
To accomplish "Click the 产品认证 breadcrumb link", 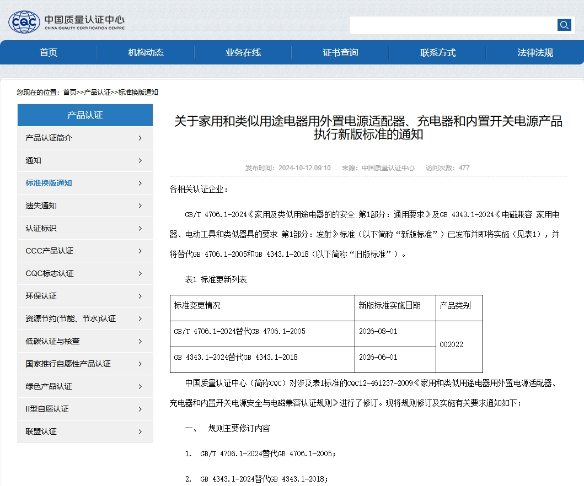I will [x=97, y=93].
